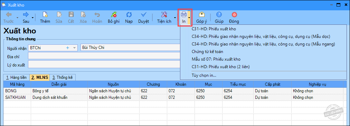Switch to the 3. Thống kê tab
Viewport: 350px width, 126px height.
(x=63, y=77)
